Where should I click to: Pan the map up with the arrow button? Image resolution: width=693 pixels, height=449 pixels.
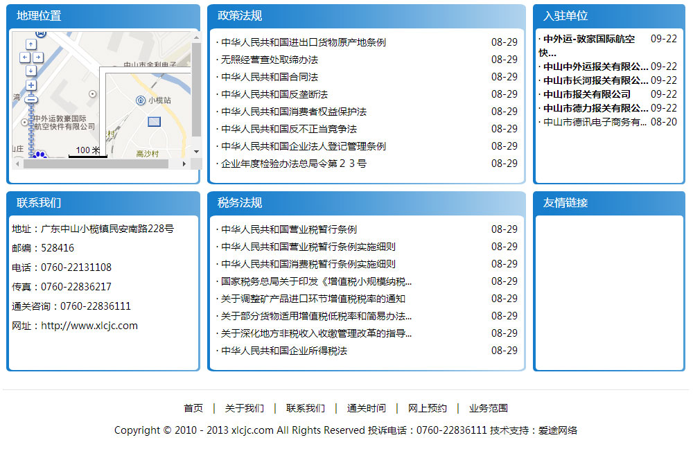pyautogui.click(x=30, y=44)
